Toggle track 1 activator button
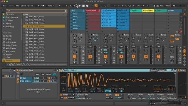 (x=75, y=56)
